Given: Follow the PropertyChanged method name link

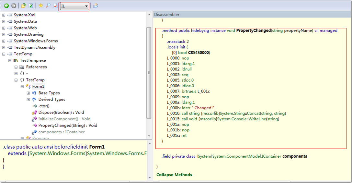Looking at the screenshot, I should [x=254, y=30].
